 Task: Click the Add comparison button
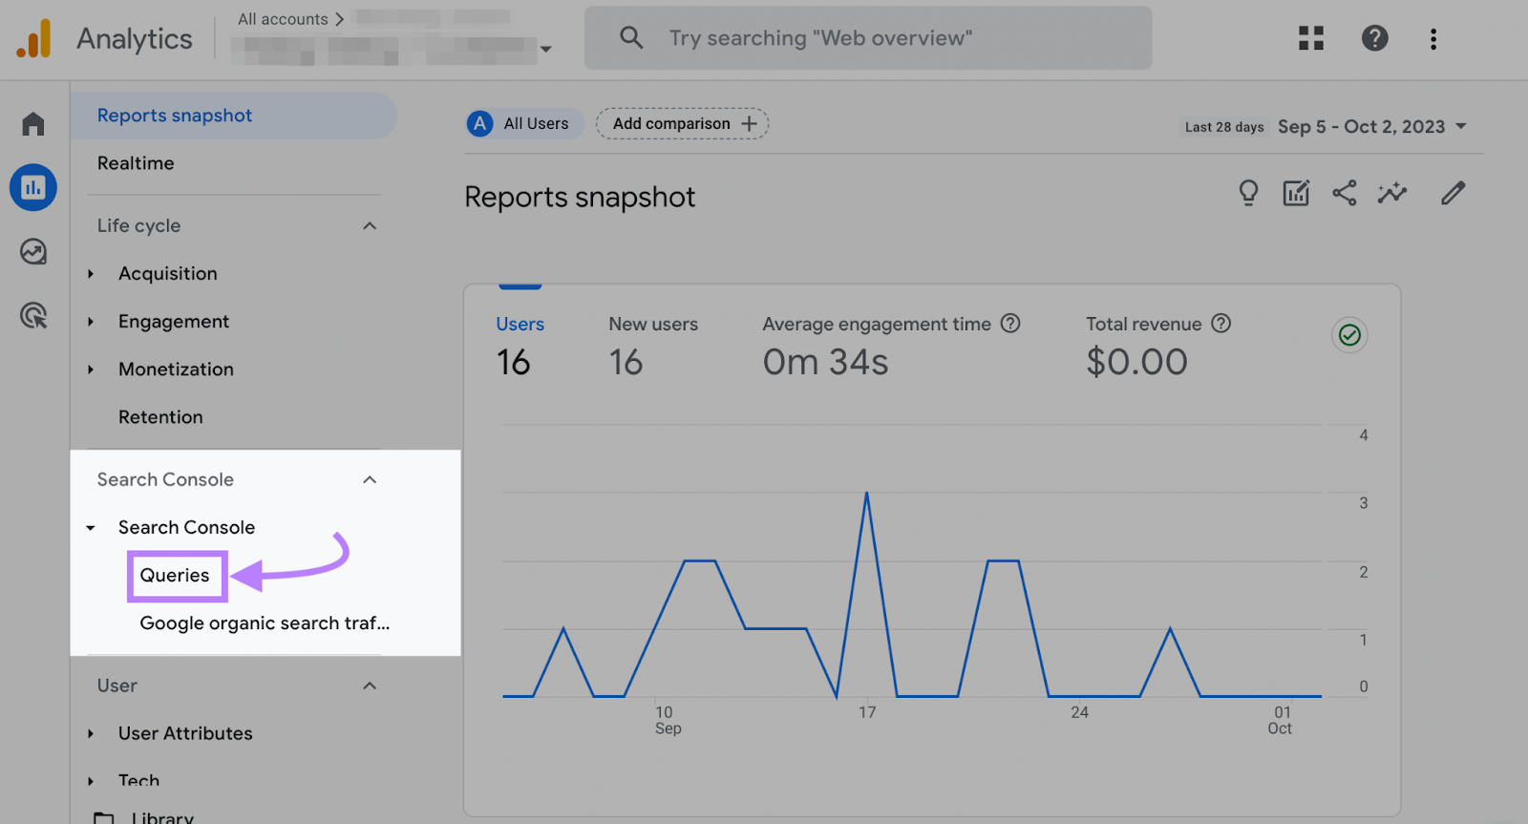pyautogui.click(x=683, y=124)
